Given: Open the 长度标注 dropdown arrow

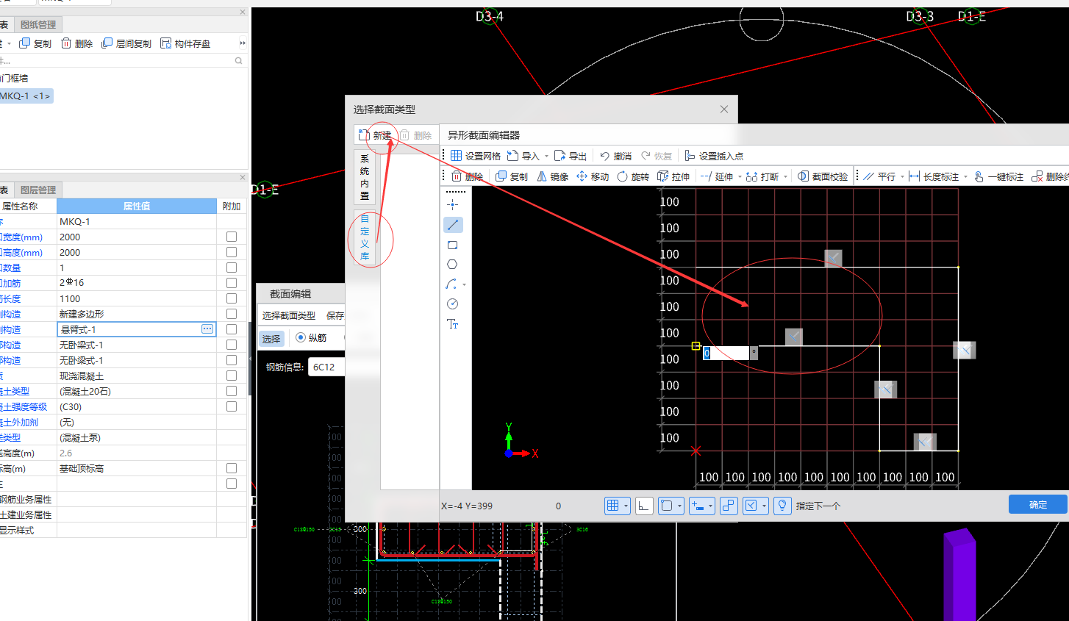Looking at the screenshot, I should click(x=965, y=176).
